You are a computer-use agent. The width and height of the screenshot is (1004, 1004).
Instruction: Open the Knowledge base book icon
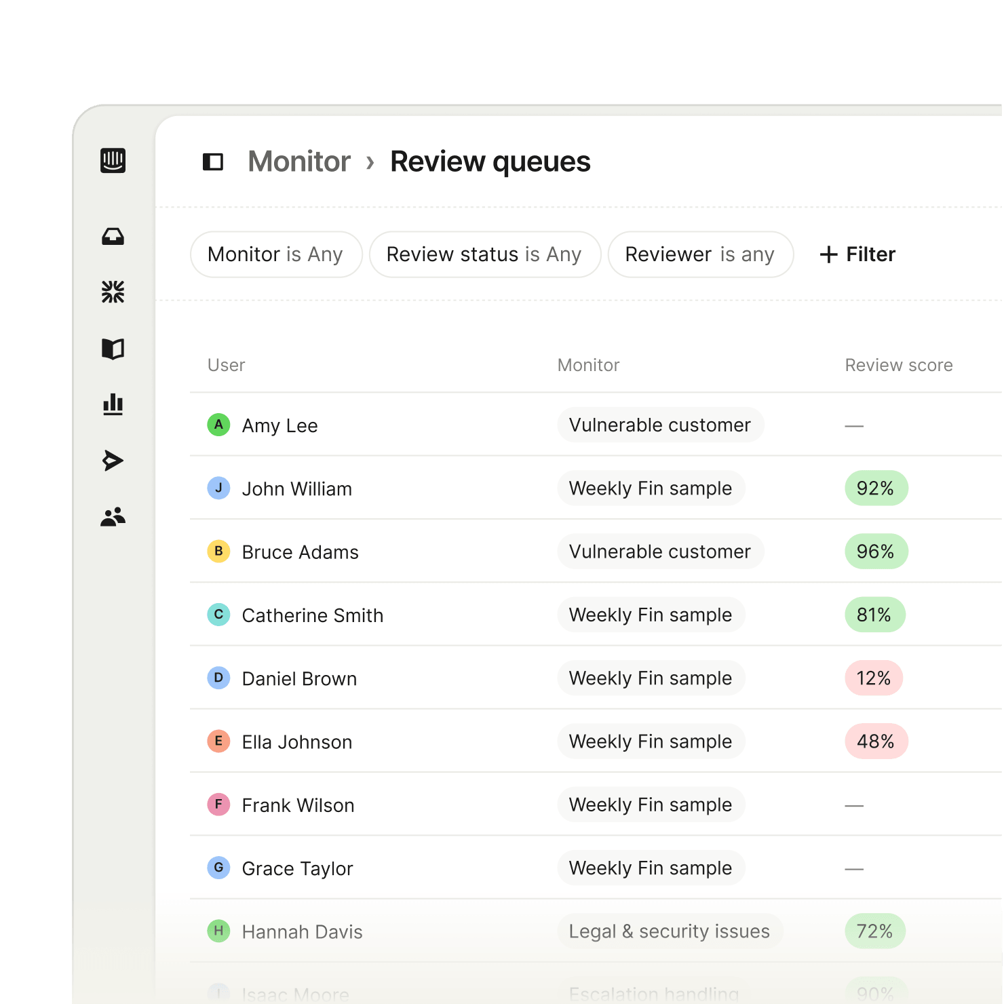click(113, 348)
